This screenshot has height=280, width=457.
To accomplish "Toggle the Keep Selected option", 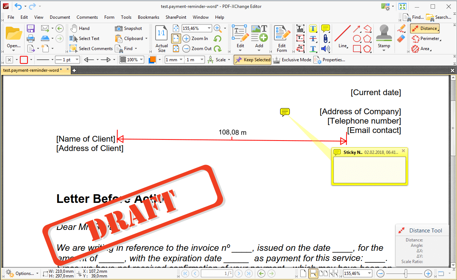I will coord(252,60).
